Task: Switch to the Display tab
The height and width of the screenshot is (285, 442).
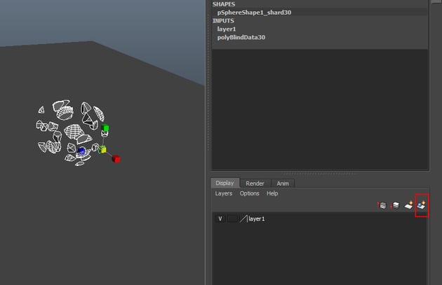Action: click(x=225, y=183)
